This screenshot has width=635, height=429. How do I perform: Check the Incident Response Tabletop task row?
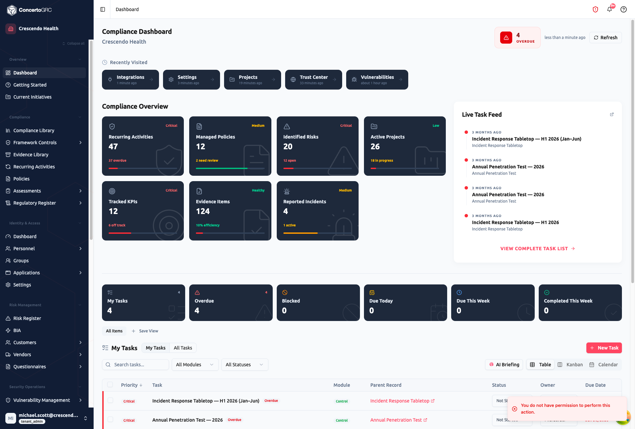tap(110, 400)
